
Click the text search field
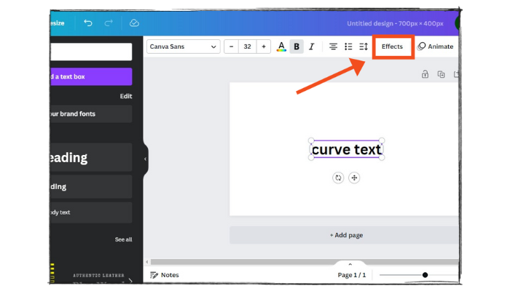(x=91, y=52)
